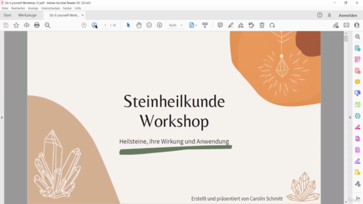This screenshot has width=363, height=204.
Task: Open the fit page options icon
Action: coord(192,25)
